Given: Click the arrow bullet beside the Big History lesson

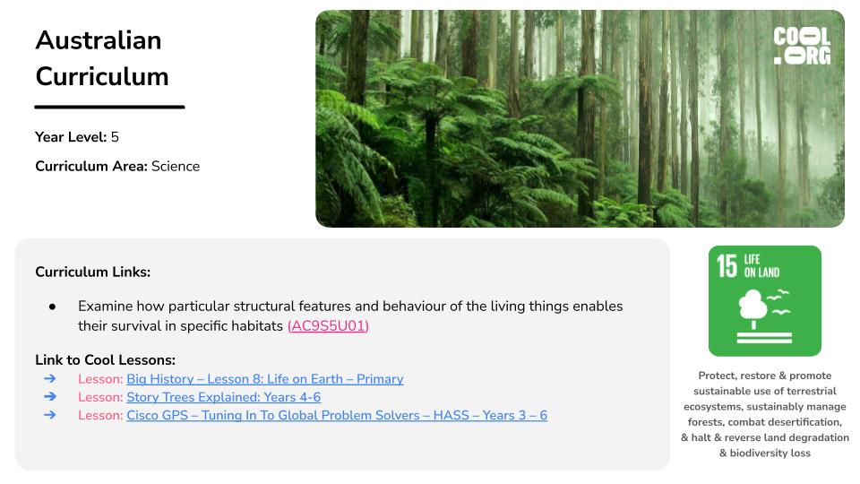Looking at the screenshot, I should (x=50, y=379).
